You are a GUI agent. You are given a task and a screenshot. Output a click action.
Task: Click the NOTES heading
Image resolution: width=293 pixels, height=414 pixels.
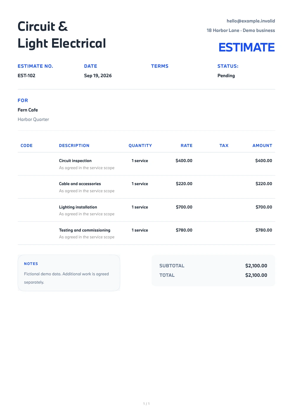[x=31, y=264]
